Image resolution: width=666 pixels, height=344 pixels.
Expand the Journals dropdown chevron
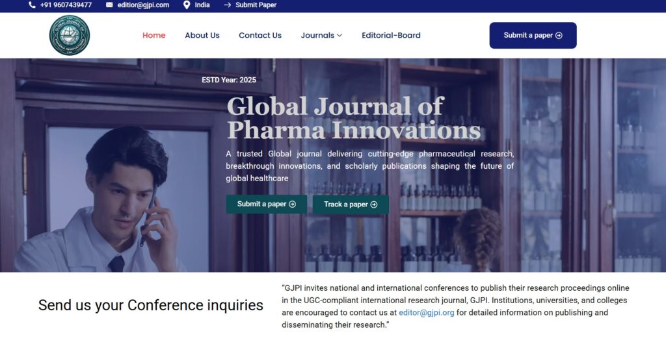pos(340,36)
